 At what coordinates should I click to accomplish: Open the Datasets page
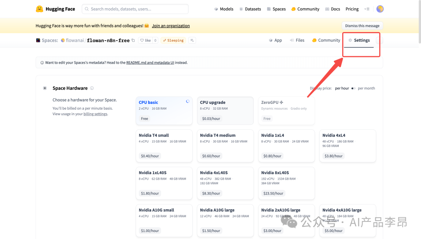(x=250, y=9)
